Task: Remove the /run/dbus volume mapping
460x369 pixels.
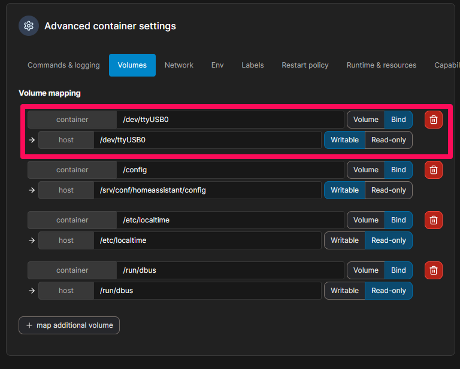Action: (434, 270)
